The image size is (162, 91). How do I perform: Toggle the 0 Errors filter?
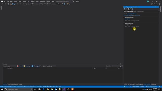pos(20,66)
